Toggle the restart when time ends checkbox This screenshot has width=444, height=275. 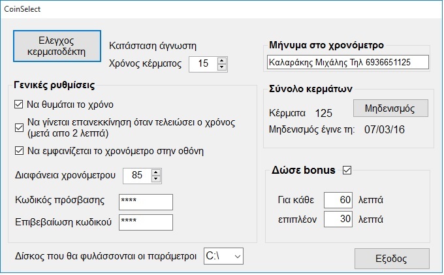tap(18, 127)
